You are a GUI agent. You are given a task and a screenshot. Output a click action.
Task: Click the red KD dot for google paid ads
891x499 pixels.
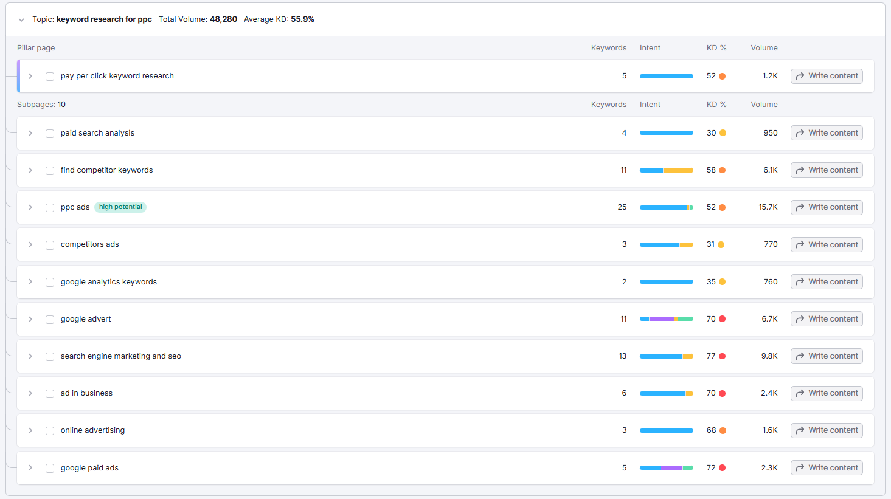coord(723,468)
